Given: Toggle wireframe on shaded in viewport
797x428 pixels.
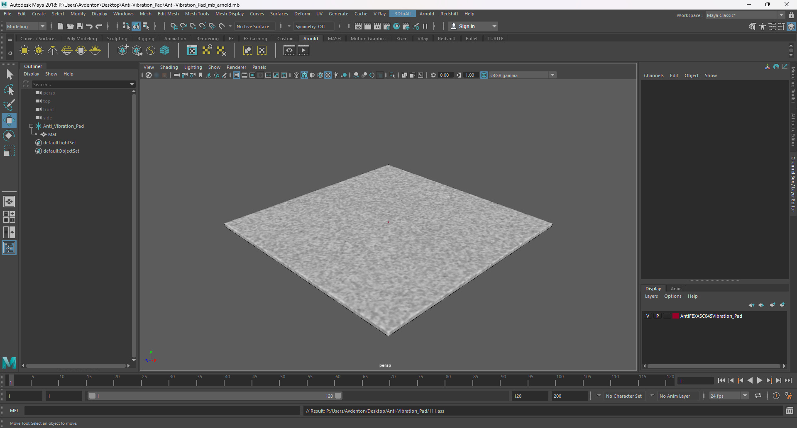Looking at the screenshot, I should point(320,75).
